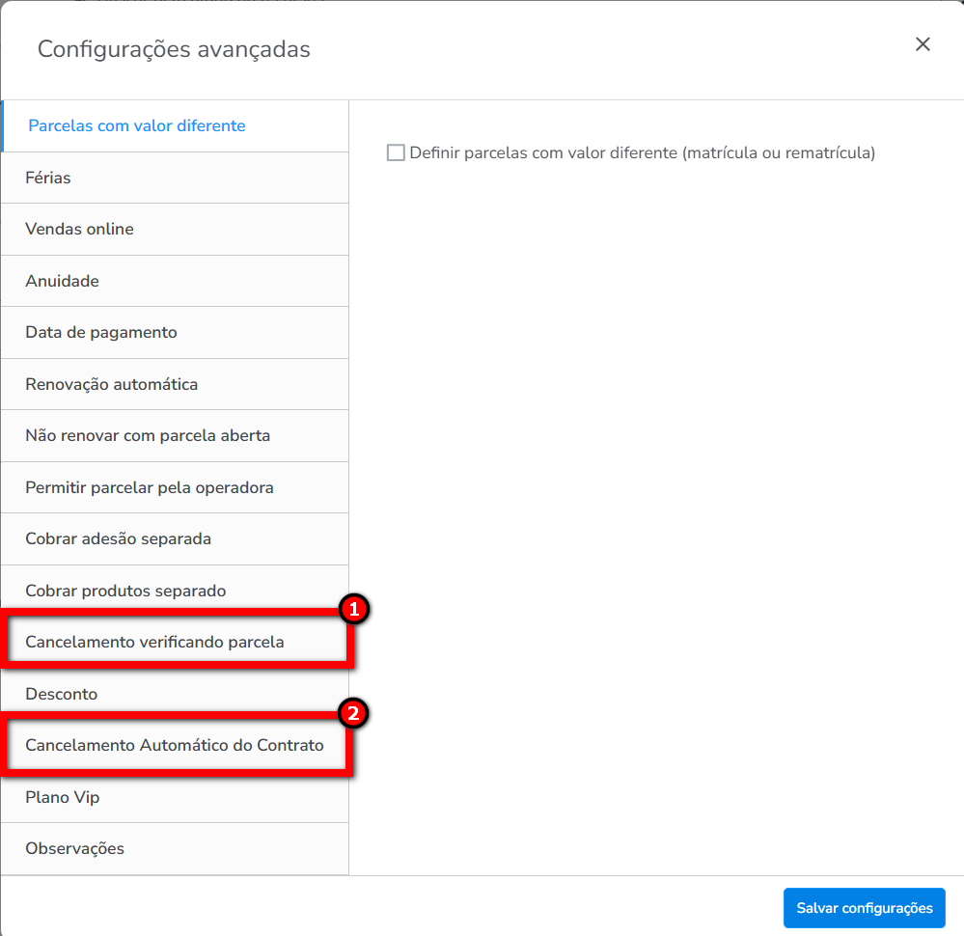
Task: Click the Salvar configurações button
Action: tap(865, 908)
